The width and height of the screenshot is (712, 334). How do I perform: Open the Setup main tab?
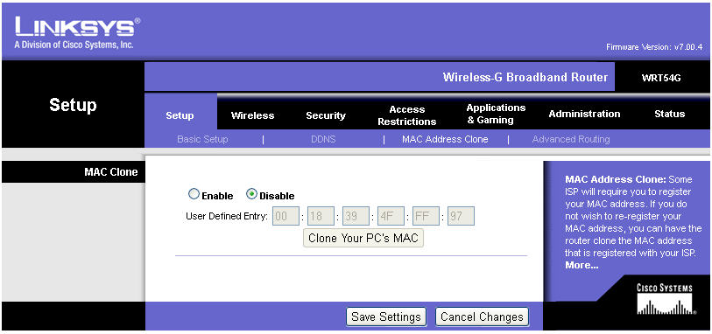(180, 115)
